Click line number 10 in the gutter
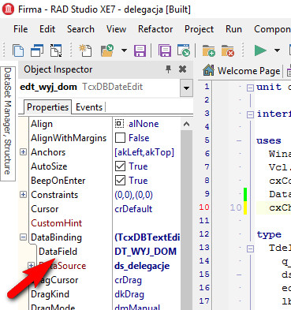The image size is (291, 310). tap(204, 207)
